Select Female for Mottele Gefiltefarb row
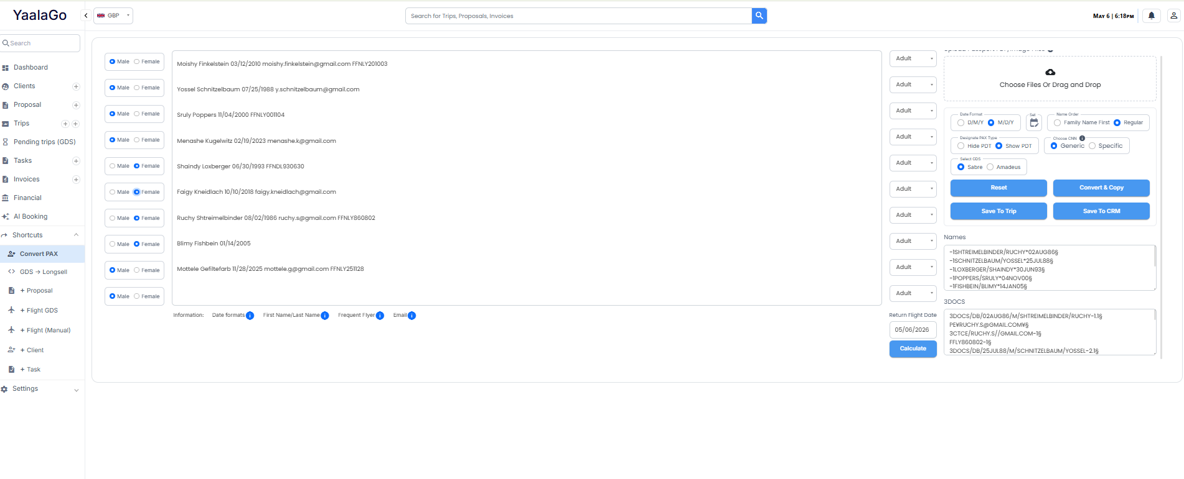 (136, 270)
